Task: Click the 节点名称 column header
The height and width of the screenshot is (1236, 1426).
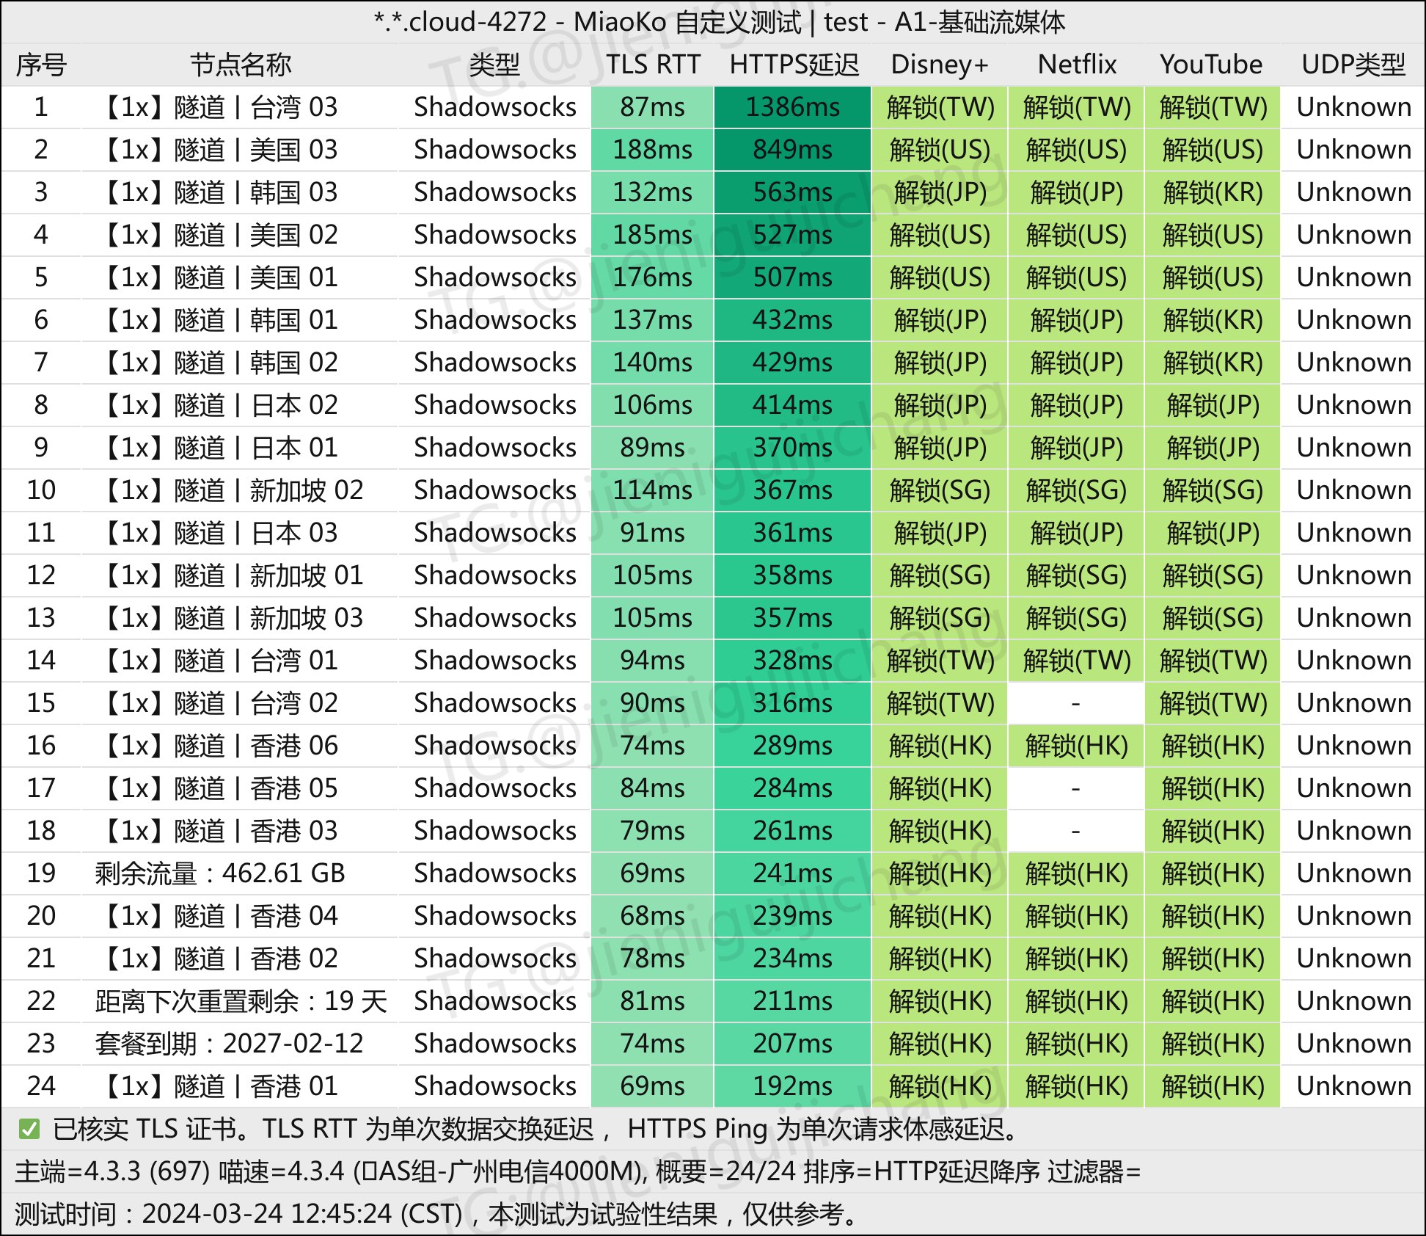Action: click(x=241, y=65)
